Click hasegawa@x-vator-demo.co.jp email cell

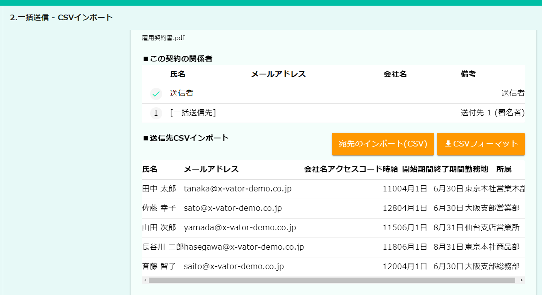244,247
